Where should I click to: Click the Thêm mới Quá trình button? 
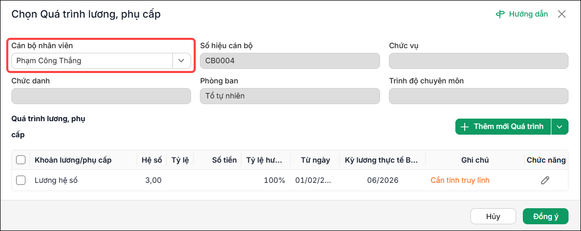[x=503, y=127]
